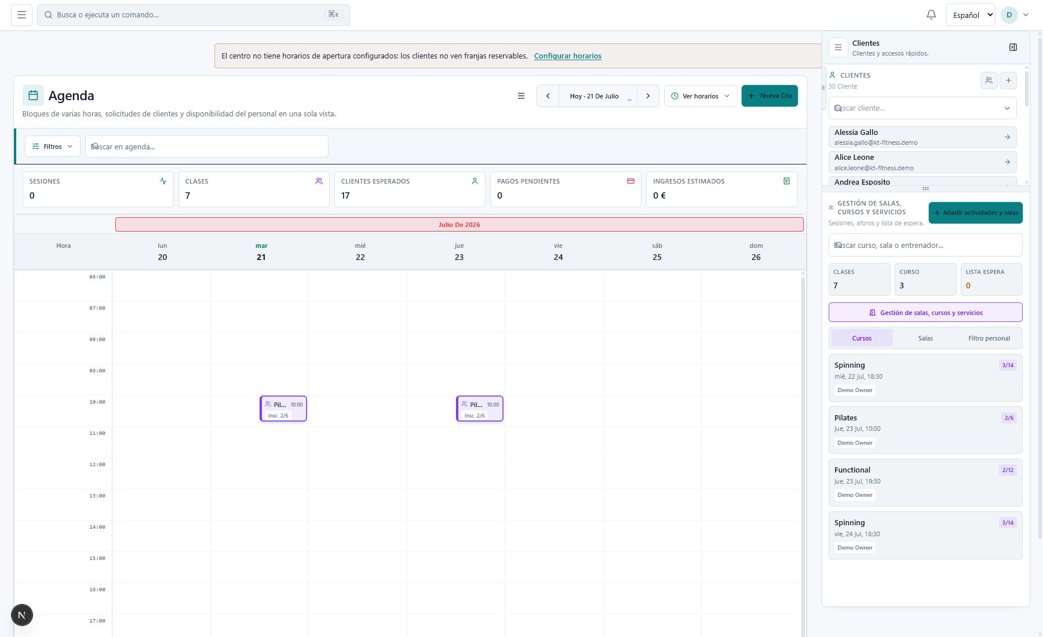The height and width of the screenshot is (637, 1043).
Task: Open the user avatar account menu
Action: tap(1015, 15)
